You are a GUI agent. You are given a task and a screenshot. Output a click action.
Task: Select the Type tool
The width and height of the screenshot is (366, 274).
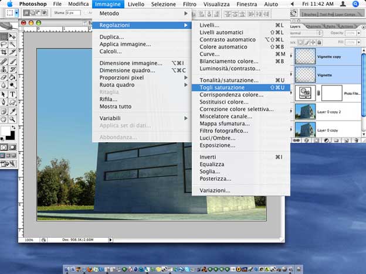(x=12, y=94)
